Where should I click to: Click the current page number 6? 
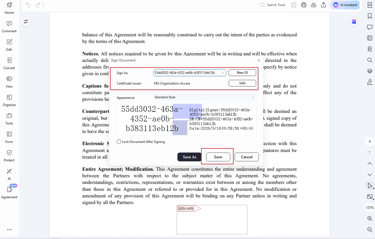[x=369, y=142]
